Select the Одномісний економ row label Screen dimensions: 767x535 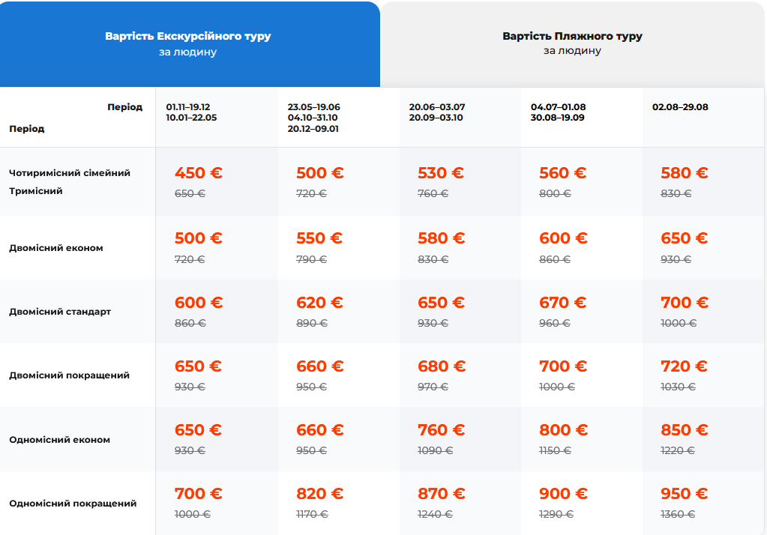[x=59, y=440]
